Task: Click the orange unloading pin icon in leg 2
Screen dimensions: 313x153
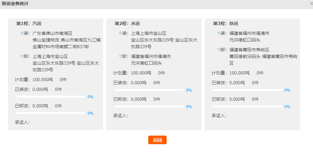Action: 120,56
